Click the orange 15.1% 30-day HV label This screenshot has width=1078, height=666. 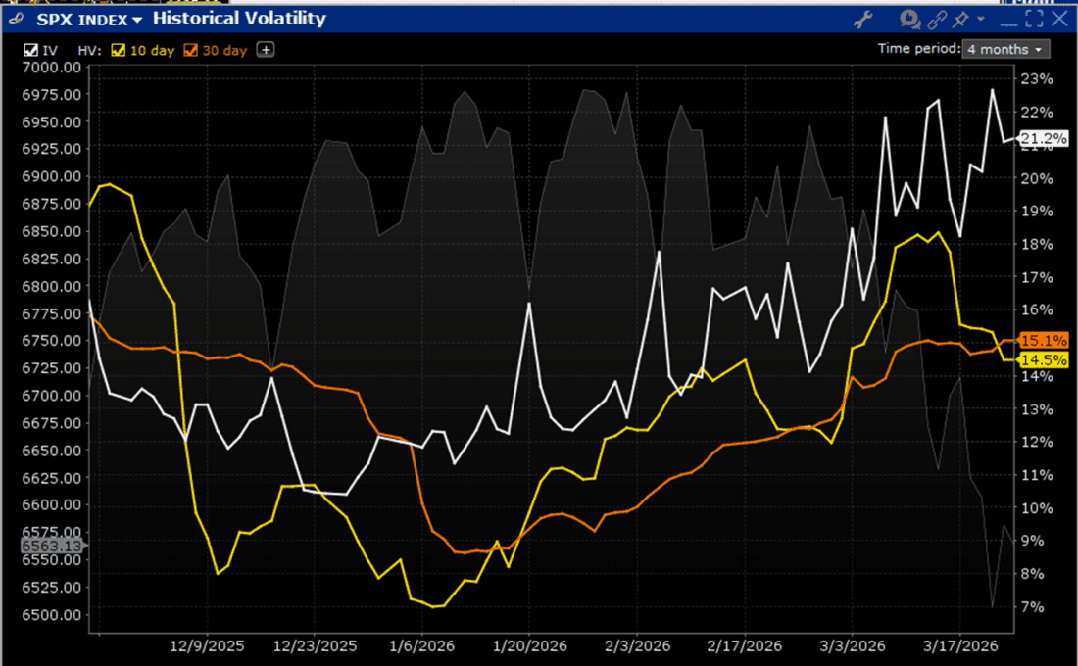click(1043, 341)
